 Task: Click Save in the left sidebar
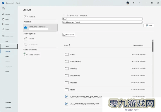point(9,46)
